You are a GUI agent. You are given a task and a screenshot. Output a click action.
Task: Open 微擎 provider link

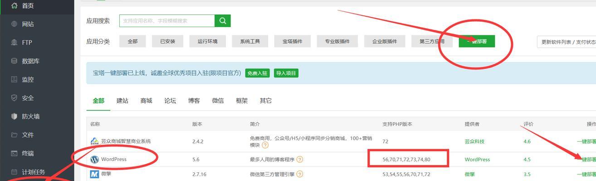point(470,174)
